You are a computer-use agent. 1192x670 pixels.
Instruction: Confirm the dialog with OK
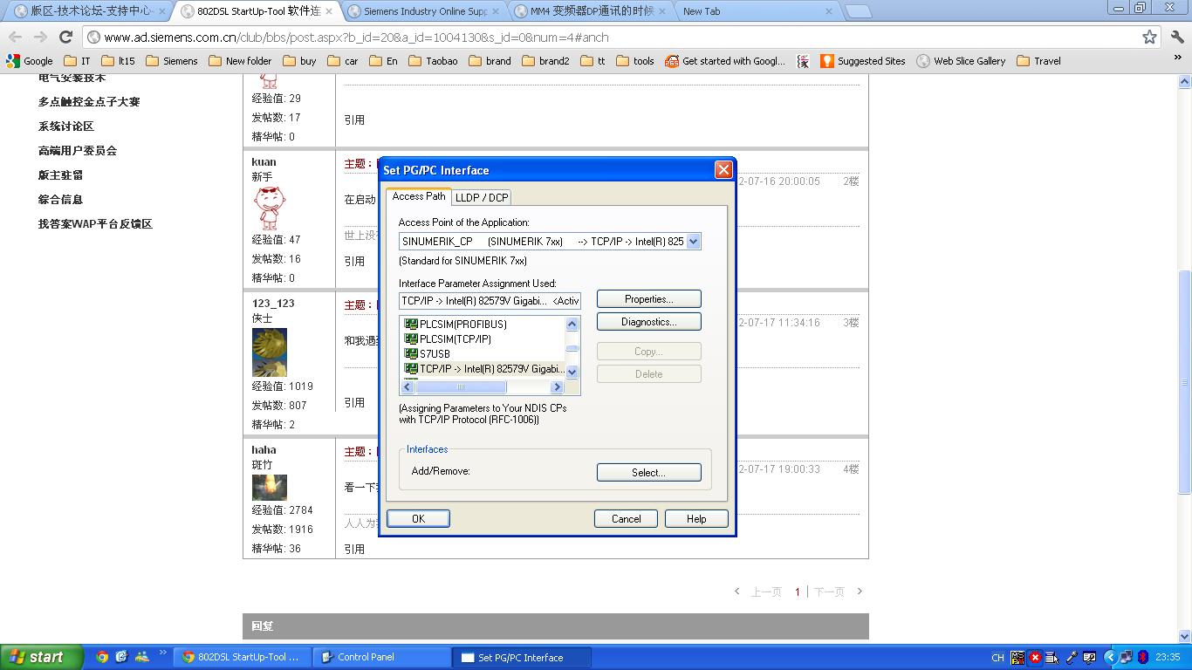418,518
